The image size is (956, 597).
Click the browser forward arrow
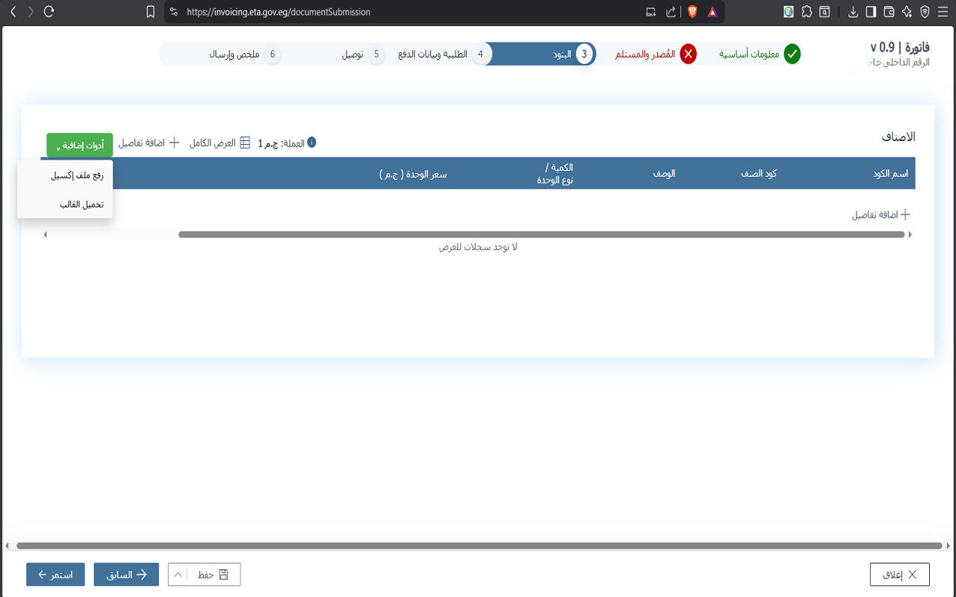tap(31, 12)
